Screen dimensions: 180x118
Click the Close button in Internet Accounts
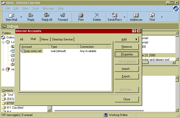127,99
